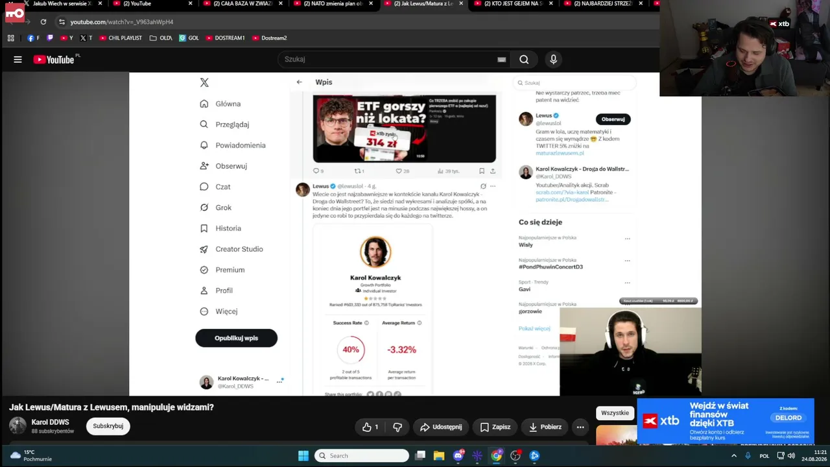The height and width of the screenshot is (467, 830).
Task: Open Discord from the taskbar
Action: [458, 456]
